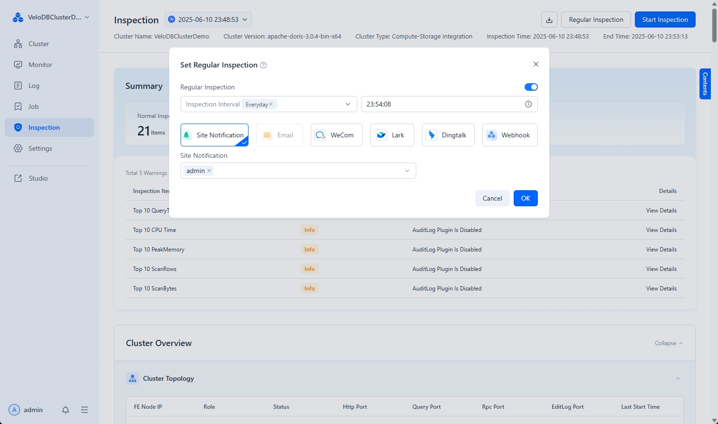Open the Inspection Interval dropdown
Image resolution: width=718 pixels, height=424 pixels.
[x=347, y=104]
